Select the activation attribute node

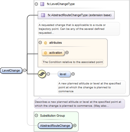(53, 53)
